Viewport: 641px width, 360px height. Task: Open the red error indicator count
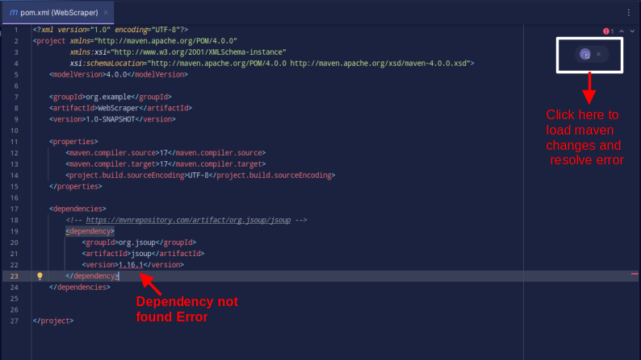click(608, 31)
